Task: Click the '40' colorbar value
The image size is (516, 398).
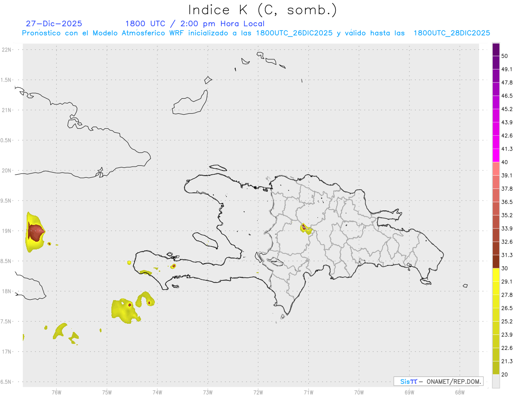Action: [505, 162]
